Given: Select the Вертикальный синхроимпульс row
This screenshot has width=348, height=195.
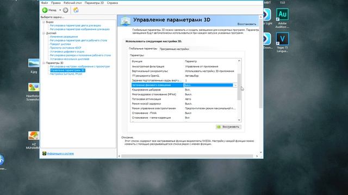Looking at the screenshot, I should pyautogui.click(x=184, y=71).
